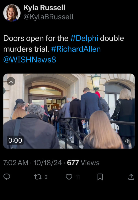
Task: Repost the tweet with the retweet icon
Action: [x=38, y=177]
